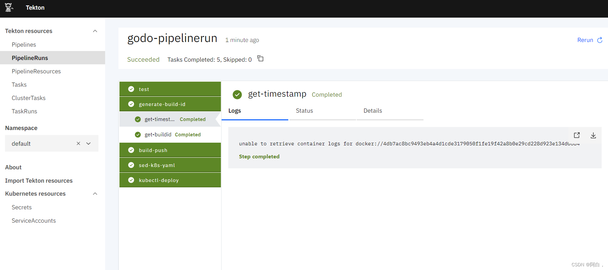Open Import Tekton resources page
This screenshot has height=270, width=608.
tap(39, 180)
